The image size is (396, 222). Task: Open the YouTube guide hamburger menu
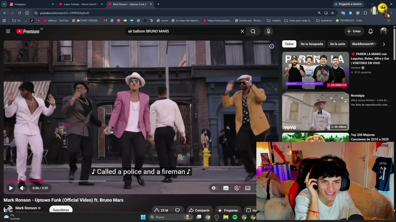pyautogui.click(x=8, y=31)
